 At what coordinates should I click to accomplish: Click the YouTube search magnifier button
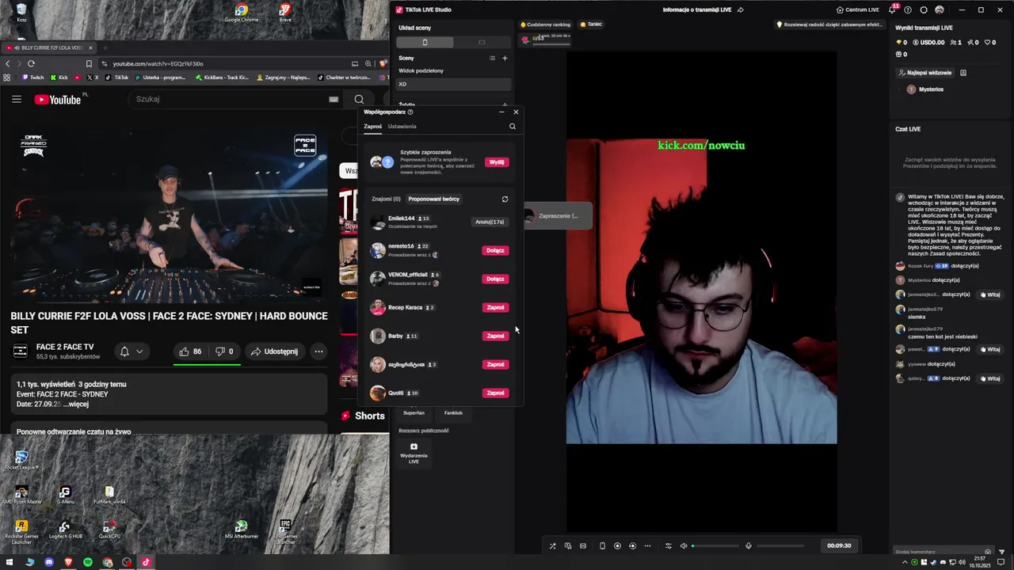360,99
